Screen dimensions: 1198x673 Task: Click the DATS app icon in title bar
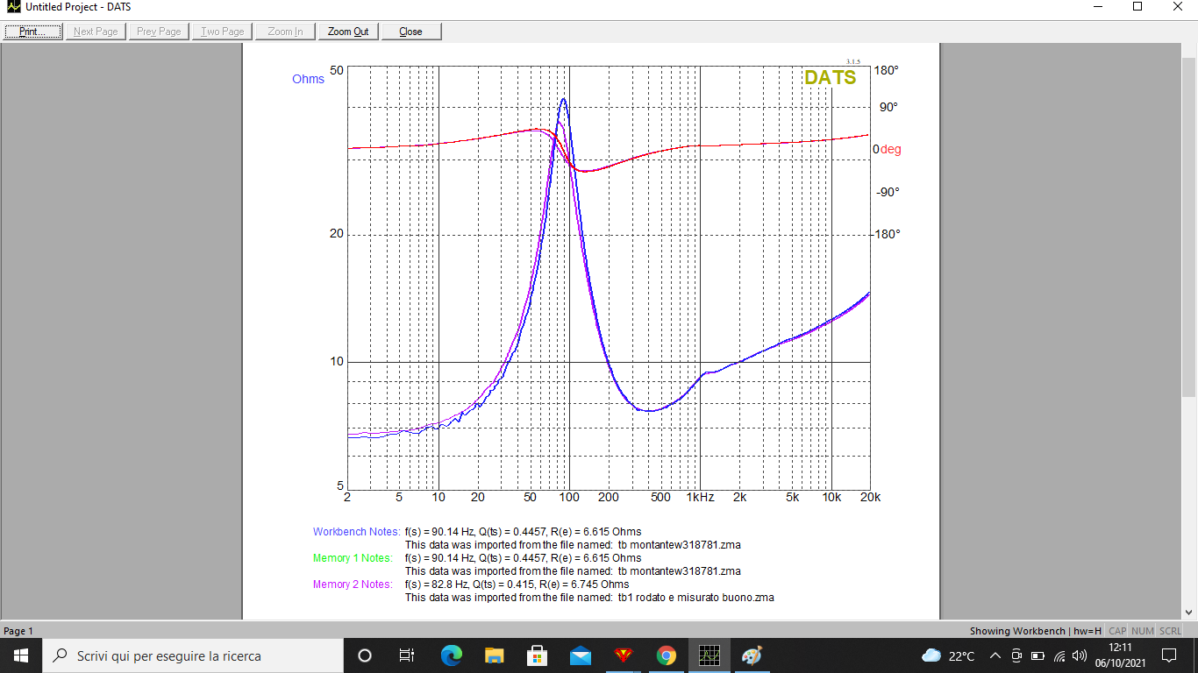coord(13,7)
